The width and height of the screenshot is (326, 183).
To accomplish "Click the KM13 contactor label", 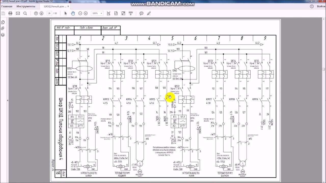I will tap(106, 99).
